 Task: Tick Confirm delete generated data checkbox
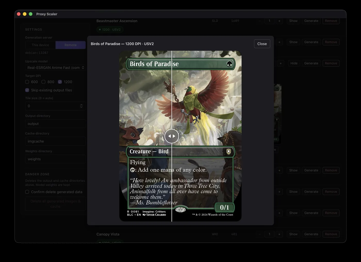(x=27, y=192)
